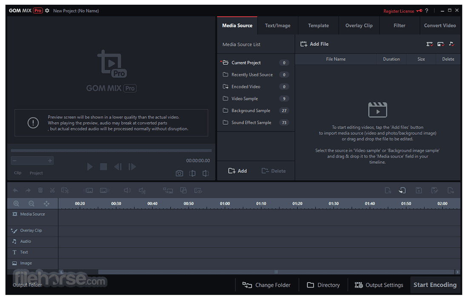This screenshot has height=300, width=468.
Task: Click the preview seek progress bar
Action: point(111,151)
